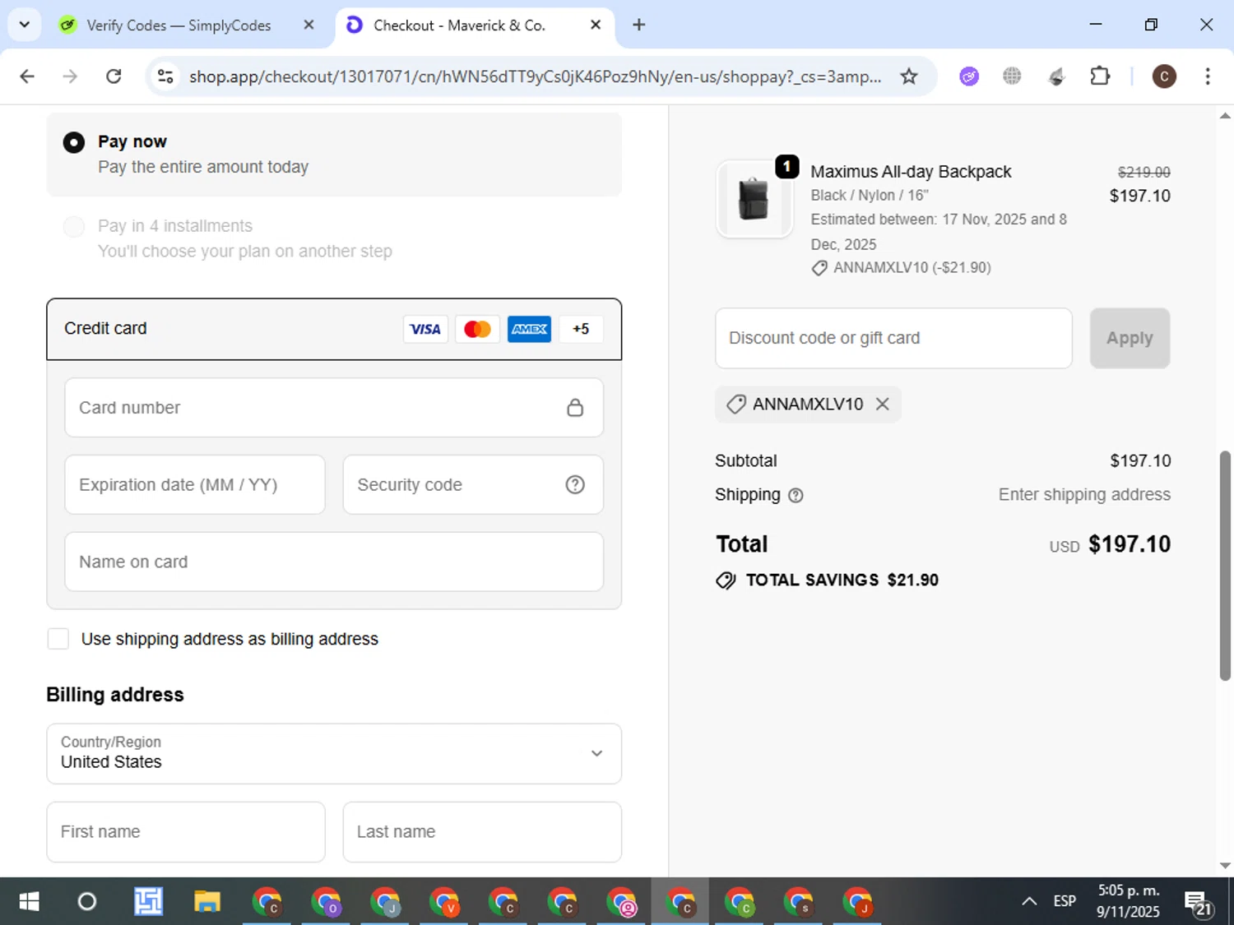Click the page vertical scrollbar
The width and height of the screenshot is (1234, 925).
(1225, 566)
